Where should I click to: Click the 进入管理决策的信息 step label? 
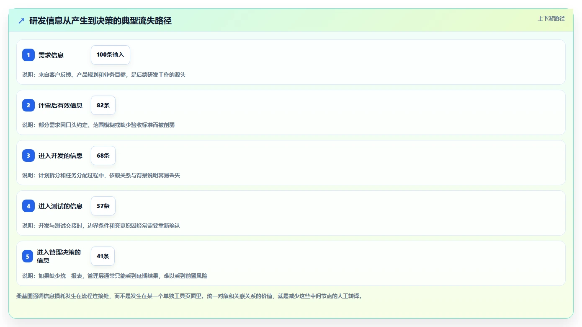59,256
